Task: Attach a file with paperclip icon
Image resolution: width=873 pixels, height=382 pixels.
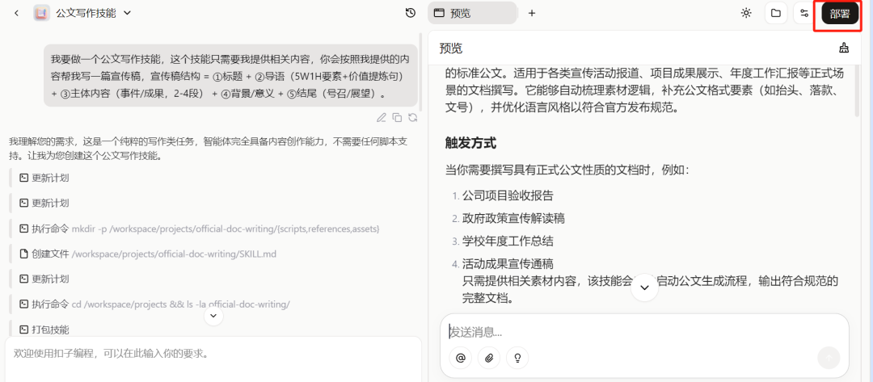Action: click(x=489, y=358)
